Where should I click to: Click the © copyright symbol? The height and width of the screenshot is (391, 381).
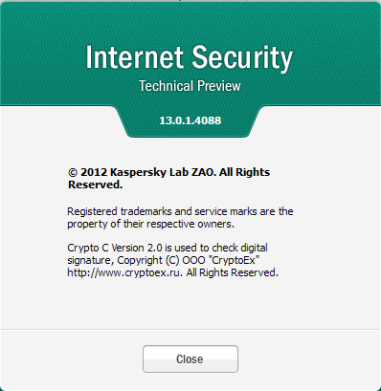click(73, 173)
